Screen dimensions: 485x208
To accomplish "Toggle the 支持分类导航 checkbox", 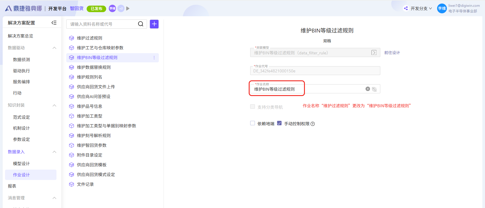I will point(253,107).
